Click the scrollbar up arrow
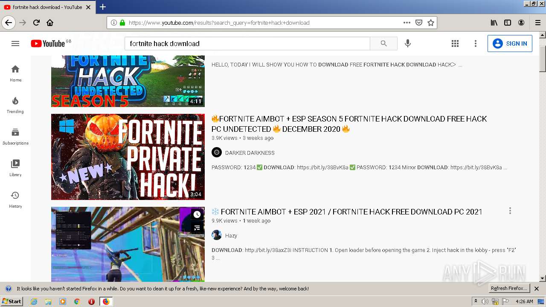 (x=542, y=35)
